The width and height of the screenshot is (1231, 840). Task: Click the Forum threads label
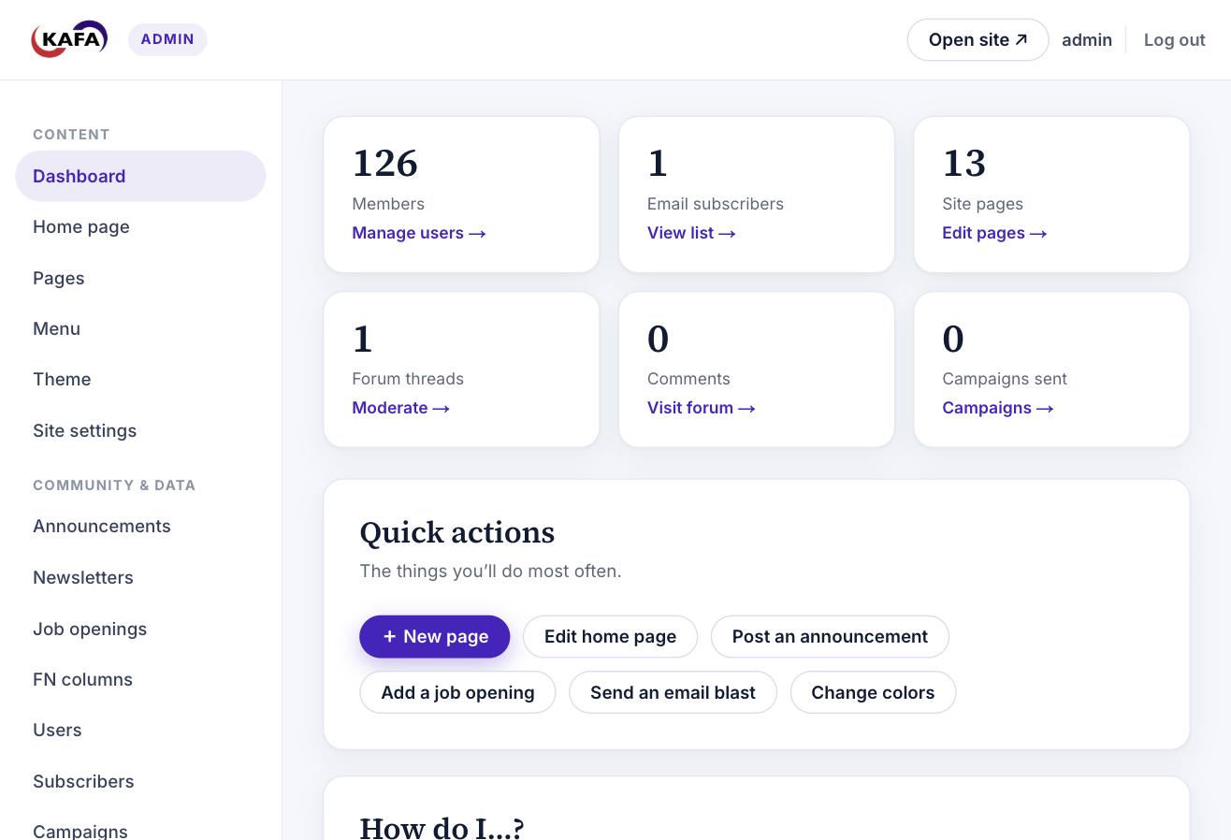click(x=408, y=379)
